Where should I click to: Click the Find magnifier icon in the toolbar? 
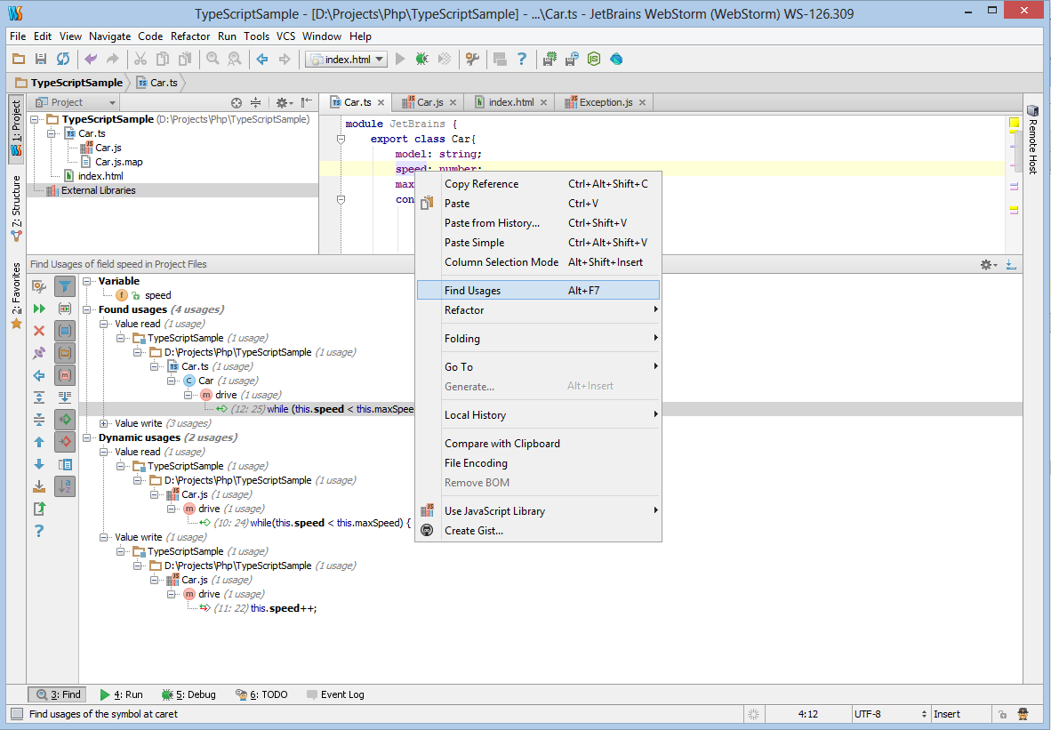click(x=213, y=59)
